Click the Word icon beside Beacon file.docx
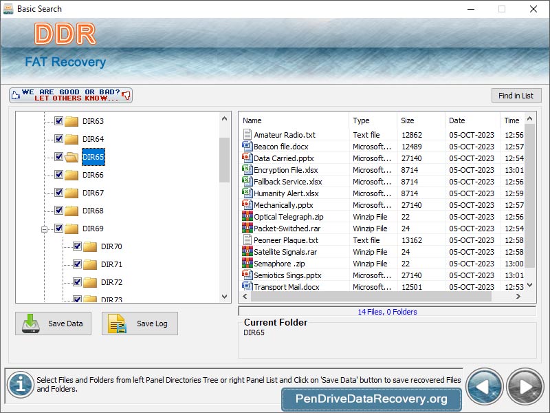The width and height of the screenshot is (550, 413). (247, 146)
